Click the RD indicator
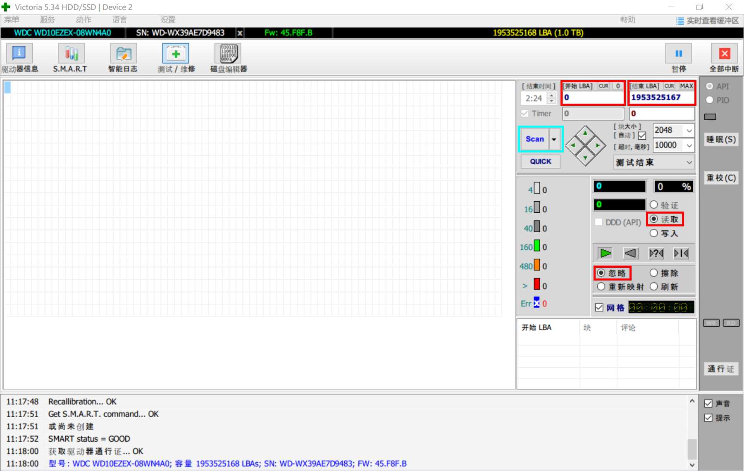This screenshot has height=471, width=744. pyautogui.click(x=731, y=323)
